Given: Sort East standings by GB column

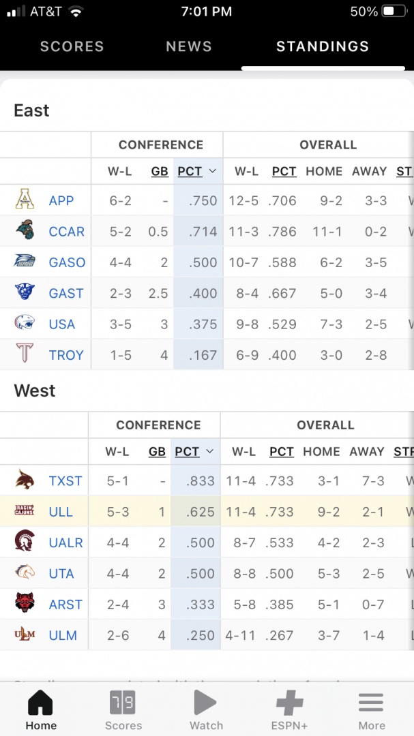Looking at the screenshot, I should pyautogui.click(x=160, y=171).
